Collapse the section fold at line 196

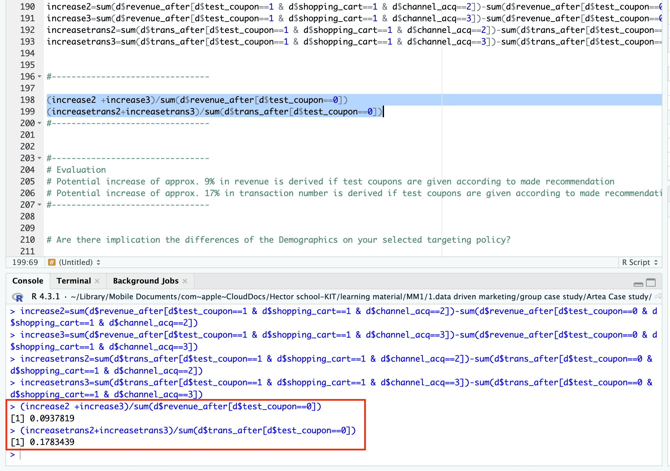[x=39, y=77]
